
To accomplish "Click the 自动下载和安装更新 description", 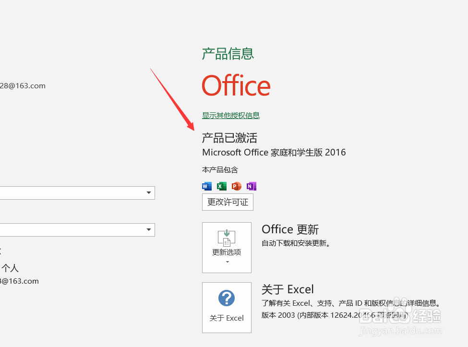I will [296, 243].
